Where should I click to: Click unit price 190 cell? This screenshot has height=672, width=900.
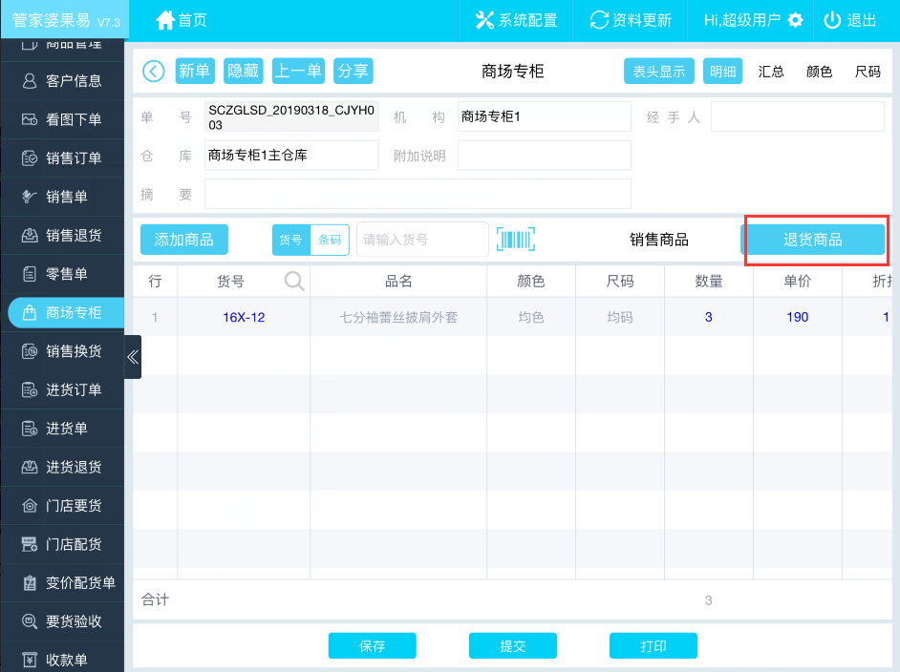[797, 317]
